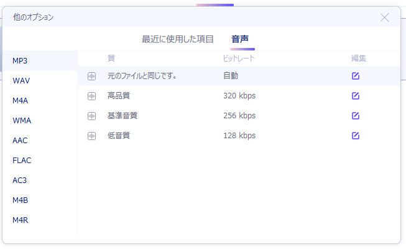Click the 質 column header

point(111,58)
